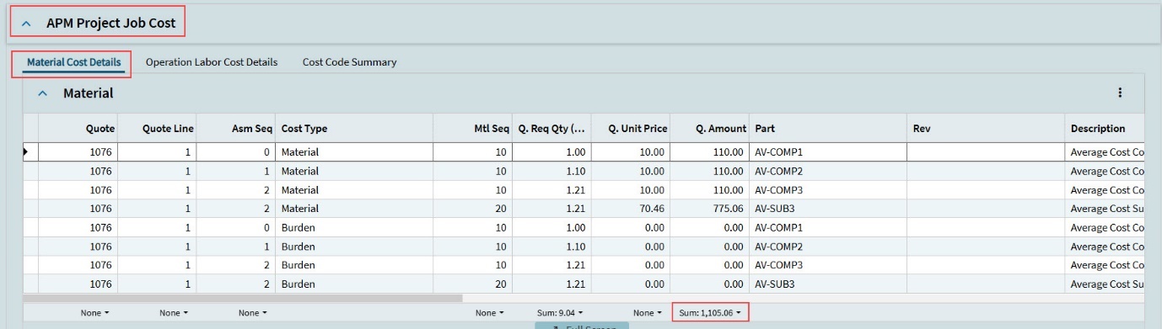Open the Material grid three-dot menu
The height and width of the screenshot is (329, 1162).
pyautogui.click(x=1120, y=93)
